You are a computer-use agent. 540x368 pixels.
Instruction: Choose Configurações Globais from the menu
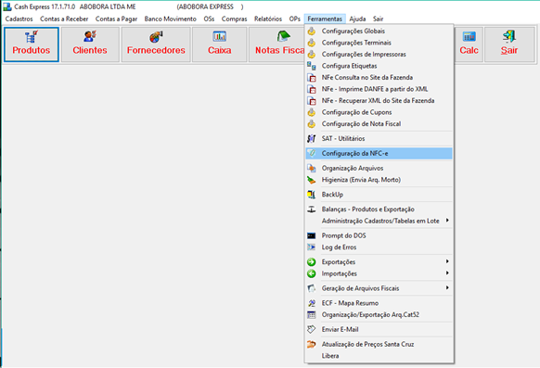coord(379,31)
